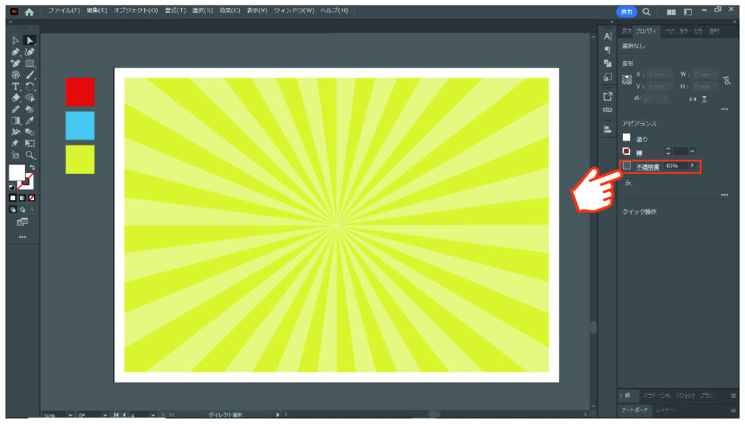Set paint type to Gradient

tap(23, 198)
